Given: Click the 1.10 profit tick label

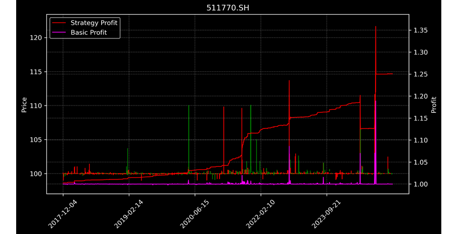Looking at the screenshot, I should coord(420,140).
